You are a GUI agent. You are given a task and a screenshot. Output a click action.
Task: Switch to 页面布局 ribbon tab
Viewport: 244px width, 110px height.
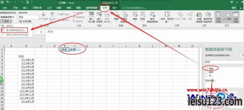click(x=37, y=8)
